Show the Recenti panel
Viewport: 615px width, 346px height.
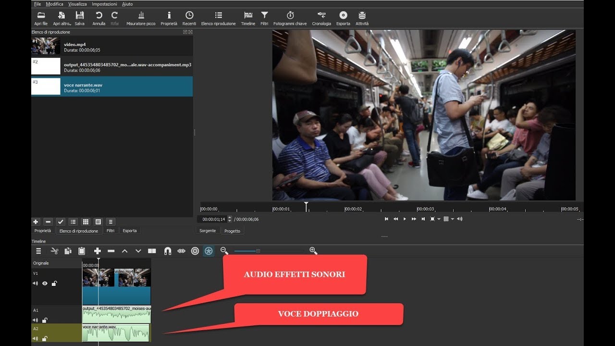coord(189,18)
